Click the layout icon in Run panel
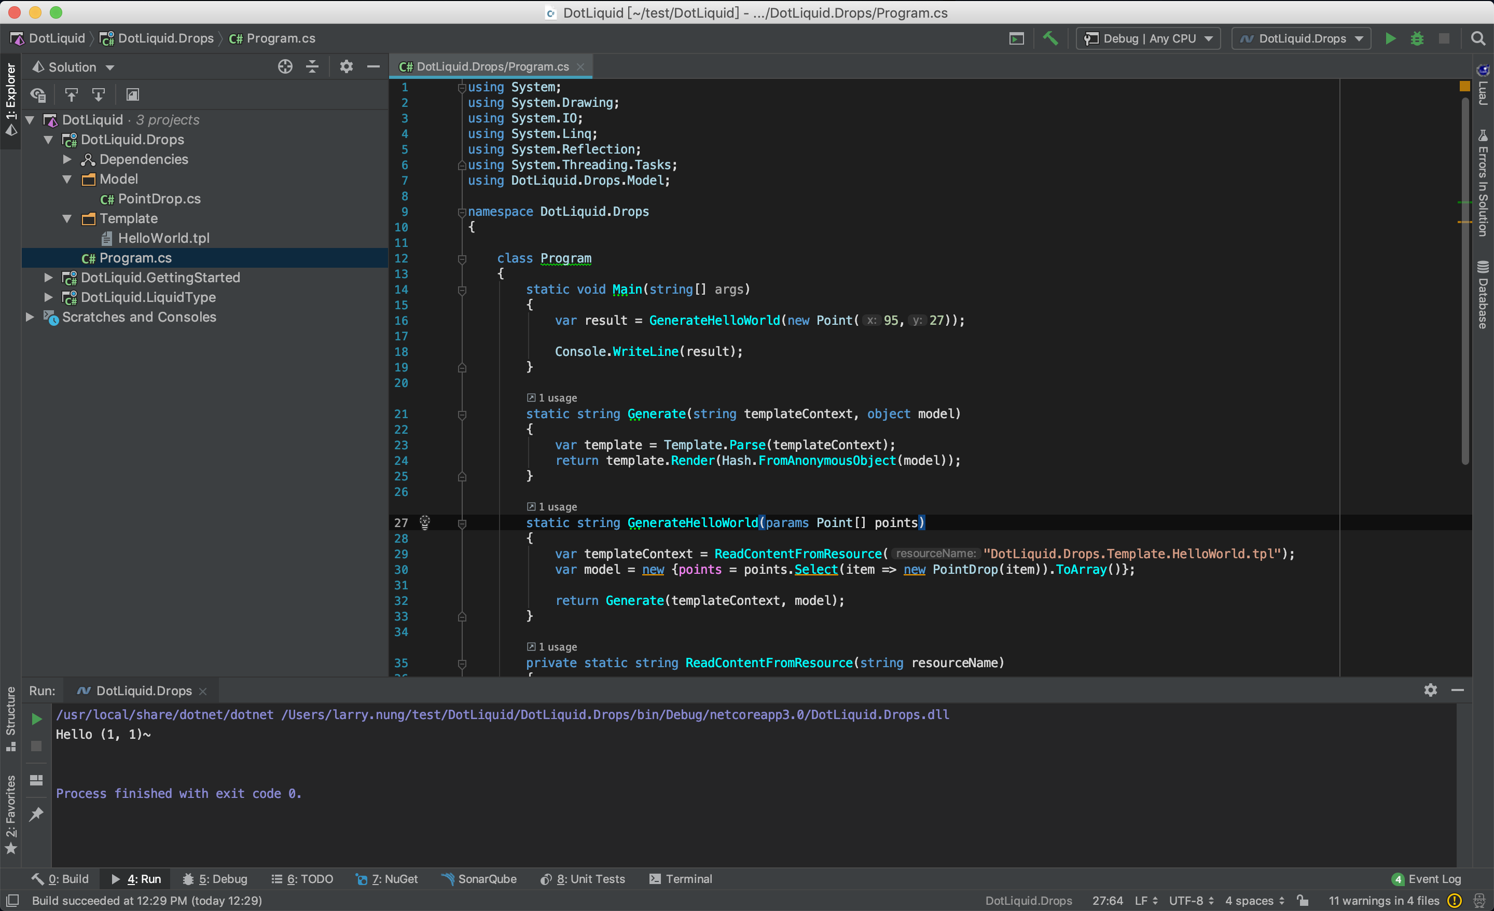 pos(36,780)
